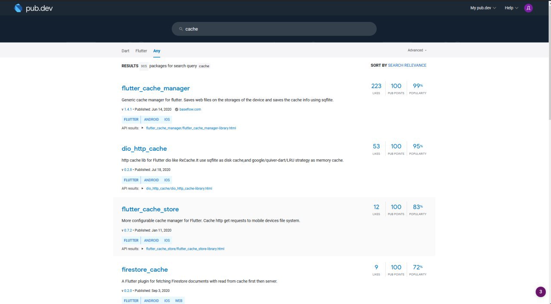Image resolution: width=551 pixels, height=304 pixels.
Task: Click WEB tag under firestore_cache
Action: (179, 301)
